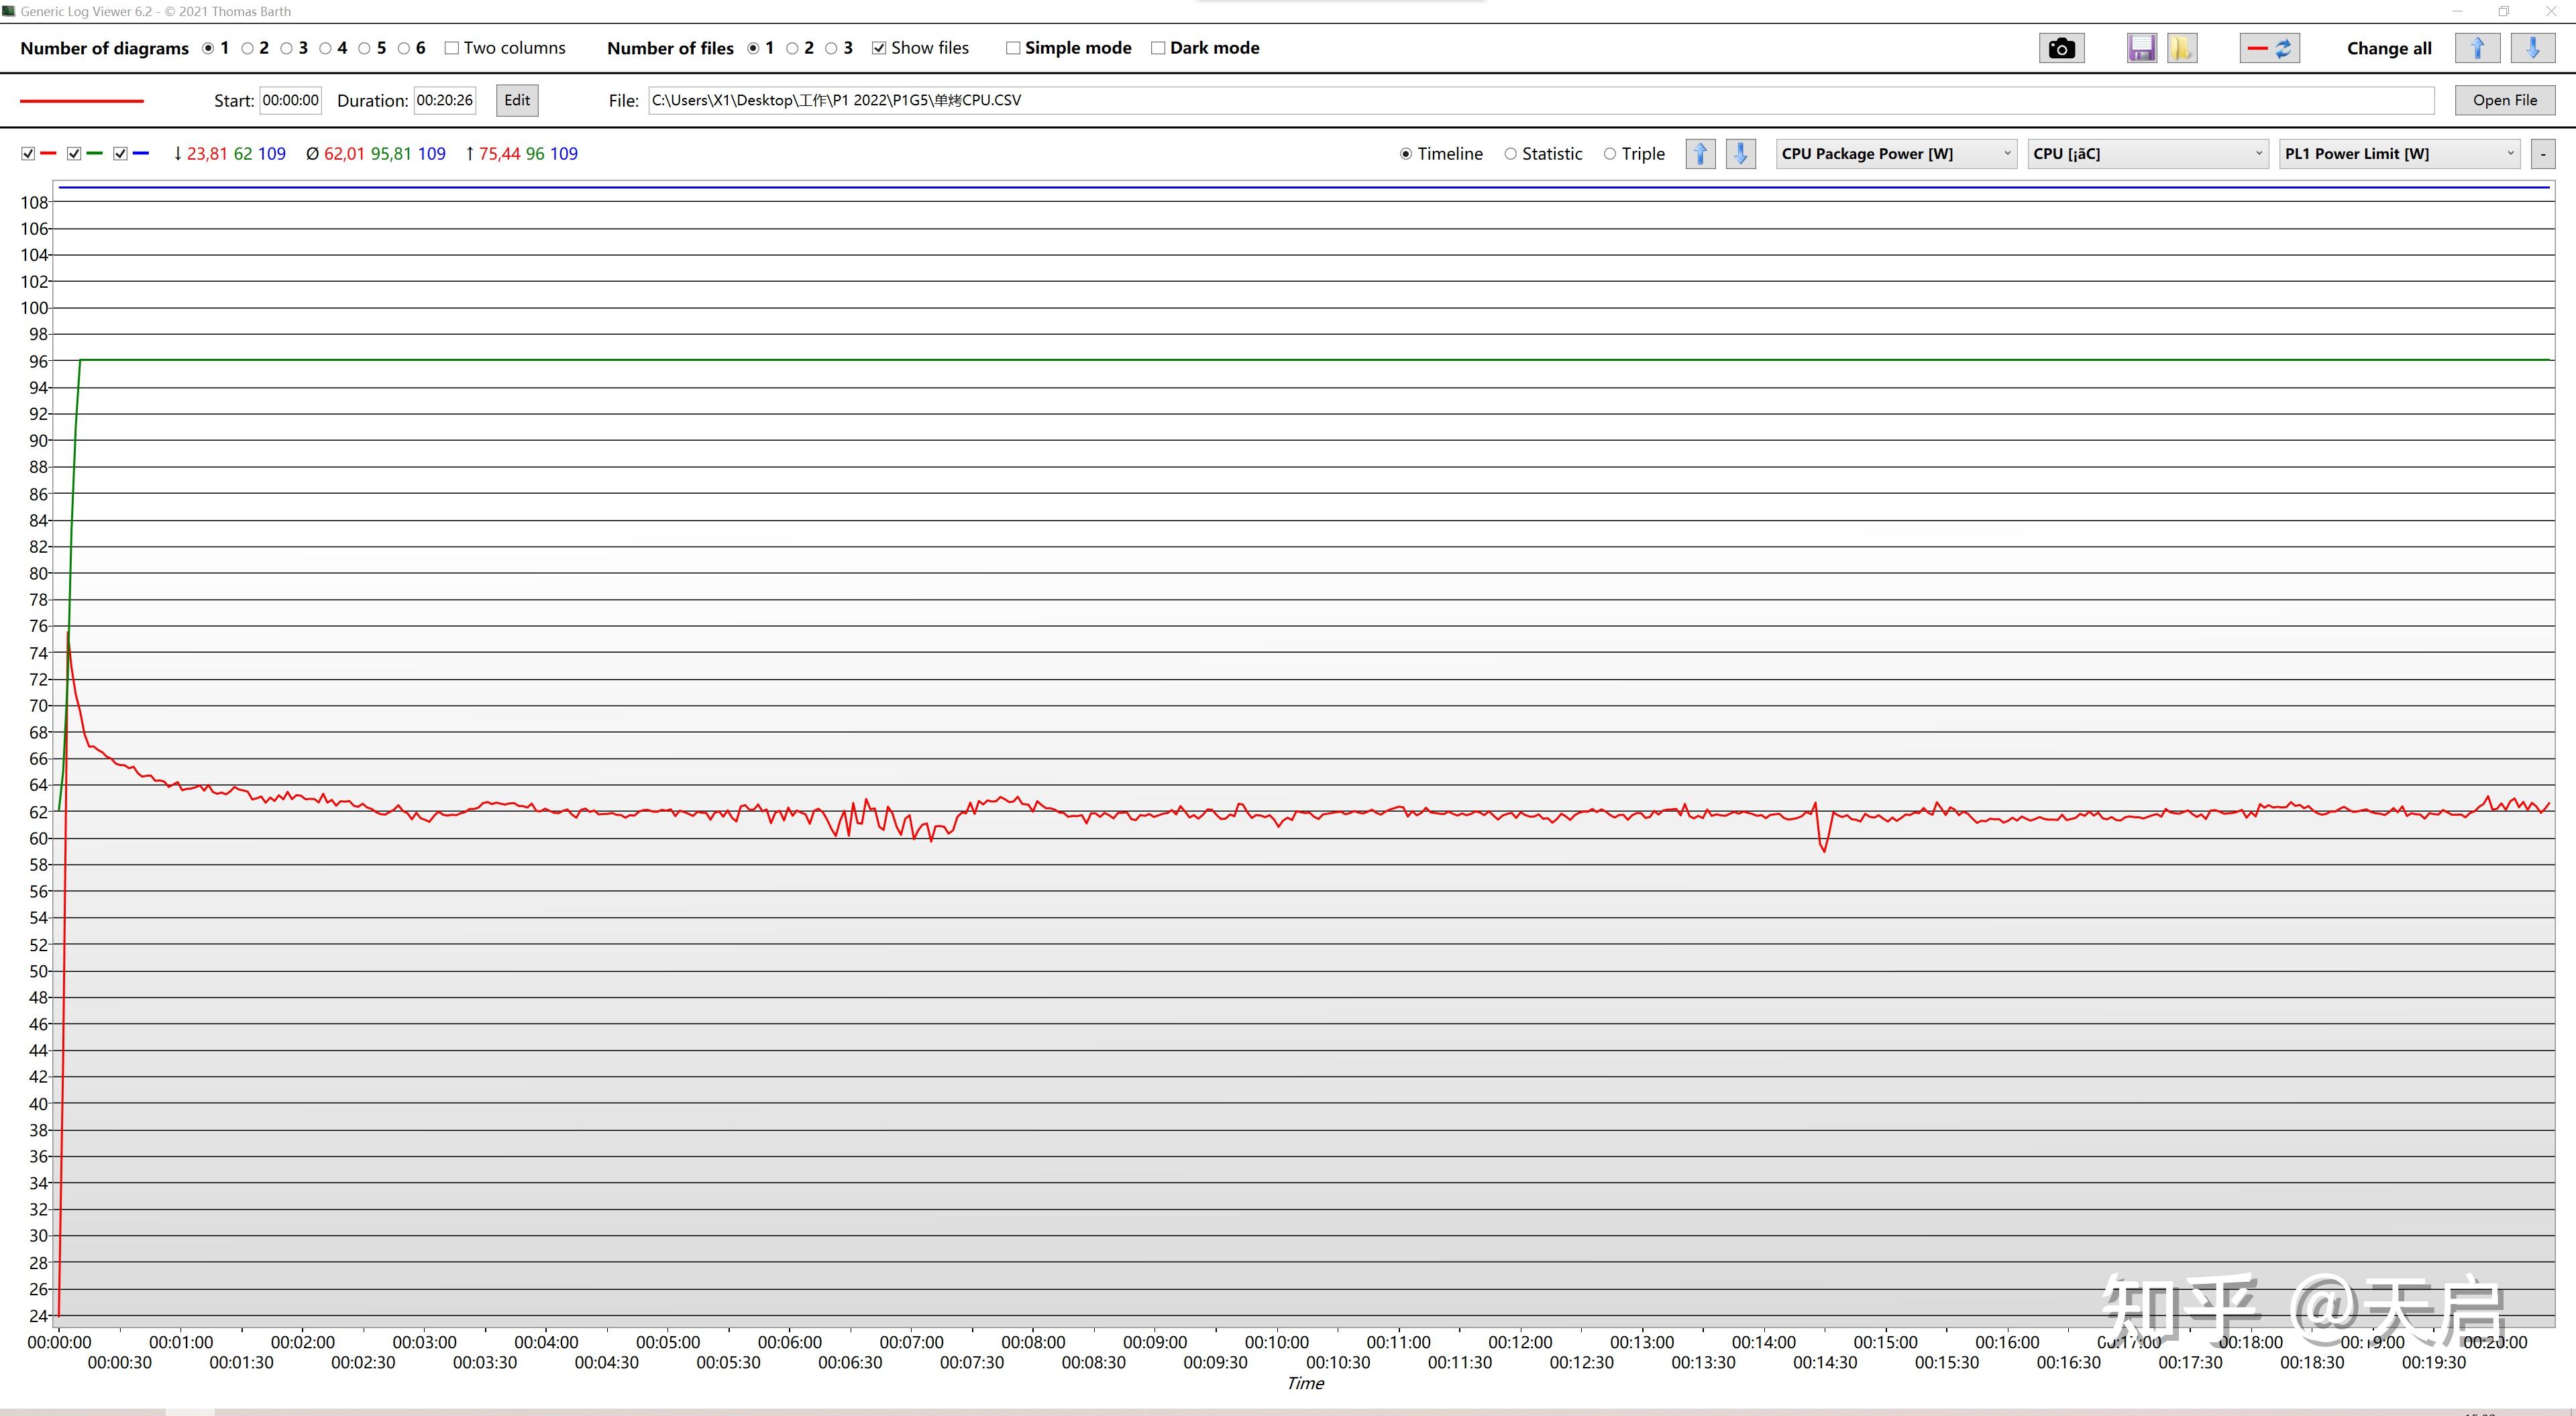Click the Change all label
Image resolution: width=2576 pixels, height=1416 pixels.
tap(2389, 48)
